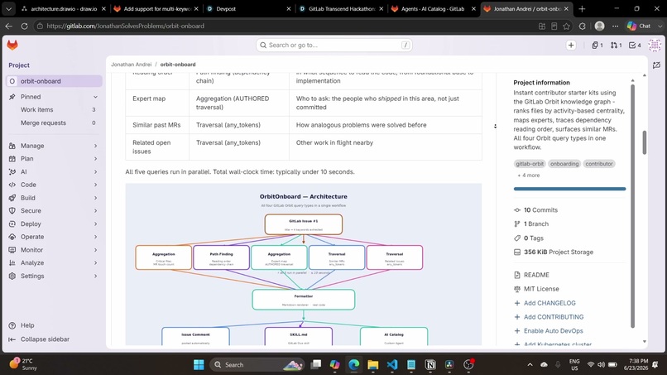This screenshot has width=667, height=375.
Task: Expand the Code menu chevron
Action: coord(96,185)
